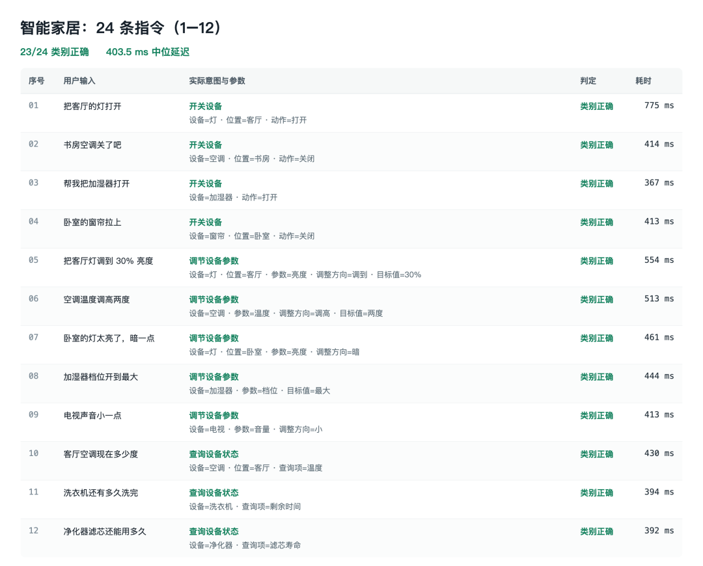Click the parameters line ending 目标值=30%
Screen dimensions: 703x566
(x=305, y=275)
